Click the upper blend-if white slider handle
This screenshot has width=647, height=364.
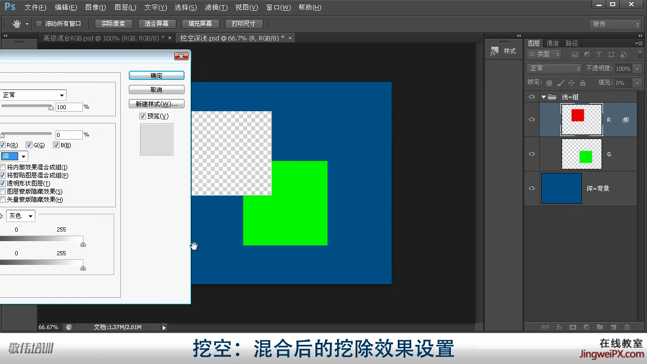(83, 244)
